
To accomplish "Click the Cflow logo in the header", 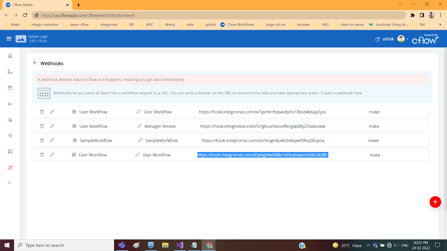I will click(425, 39).
